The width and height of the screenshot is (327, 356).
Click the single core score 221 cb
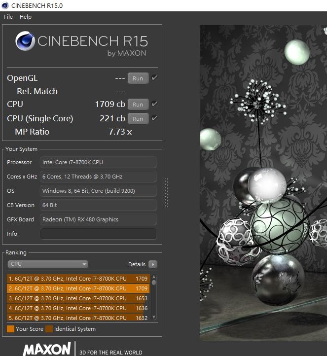pyautogui.click(x=112, y=118)
